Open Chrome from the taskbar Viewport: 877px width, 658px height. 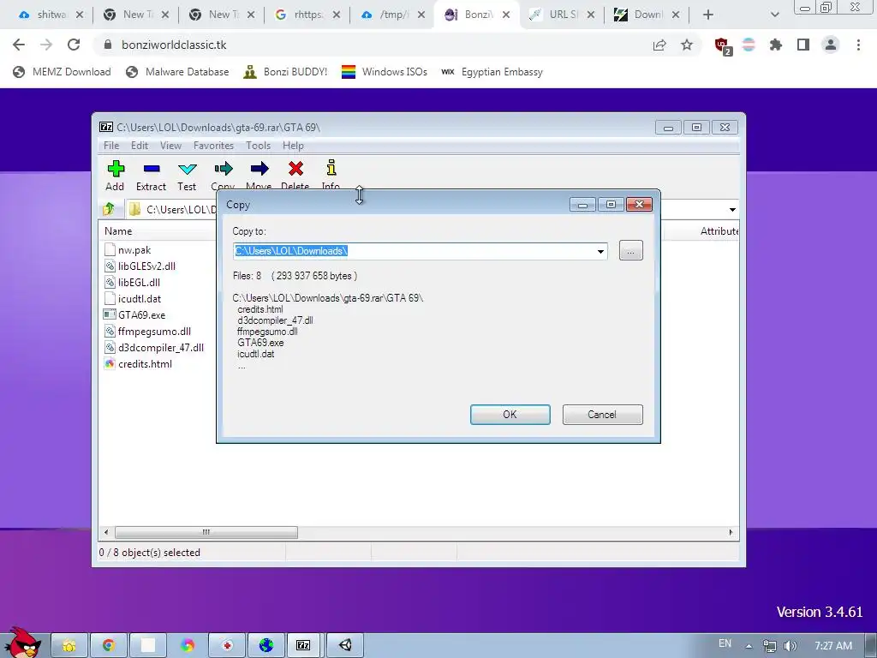(x=109, y=645)
